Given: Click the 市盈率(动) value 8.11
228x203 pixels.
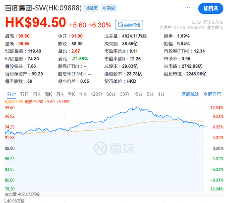Looking at the screenshot, I should 133,51.
